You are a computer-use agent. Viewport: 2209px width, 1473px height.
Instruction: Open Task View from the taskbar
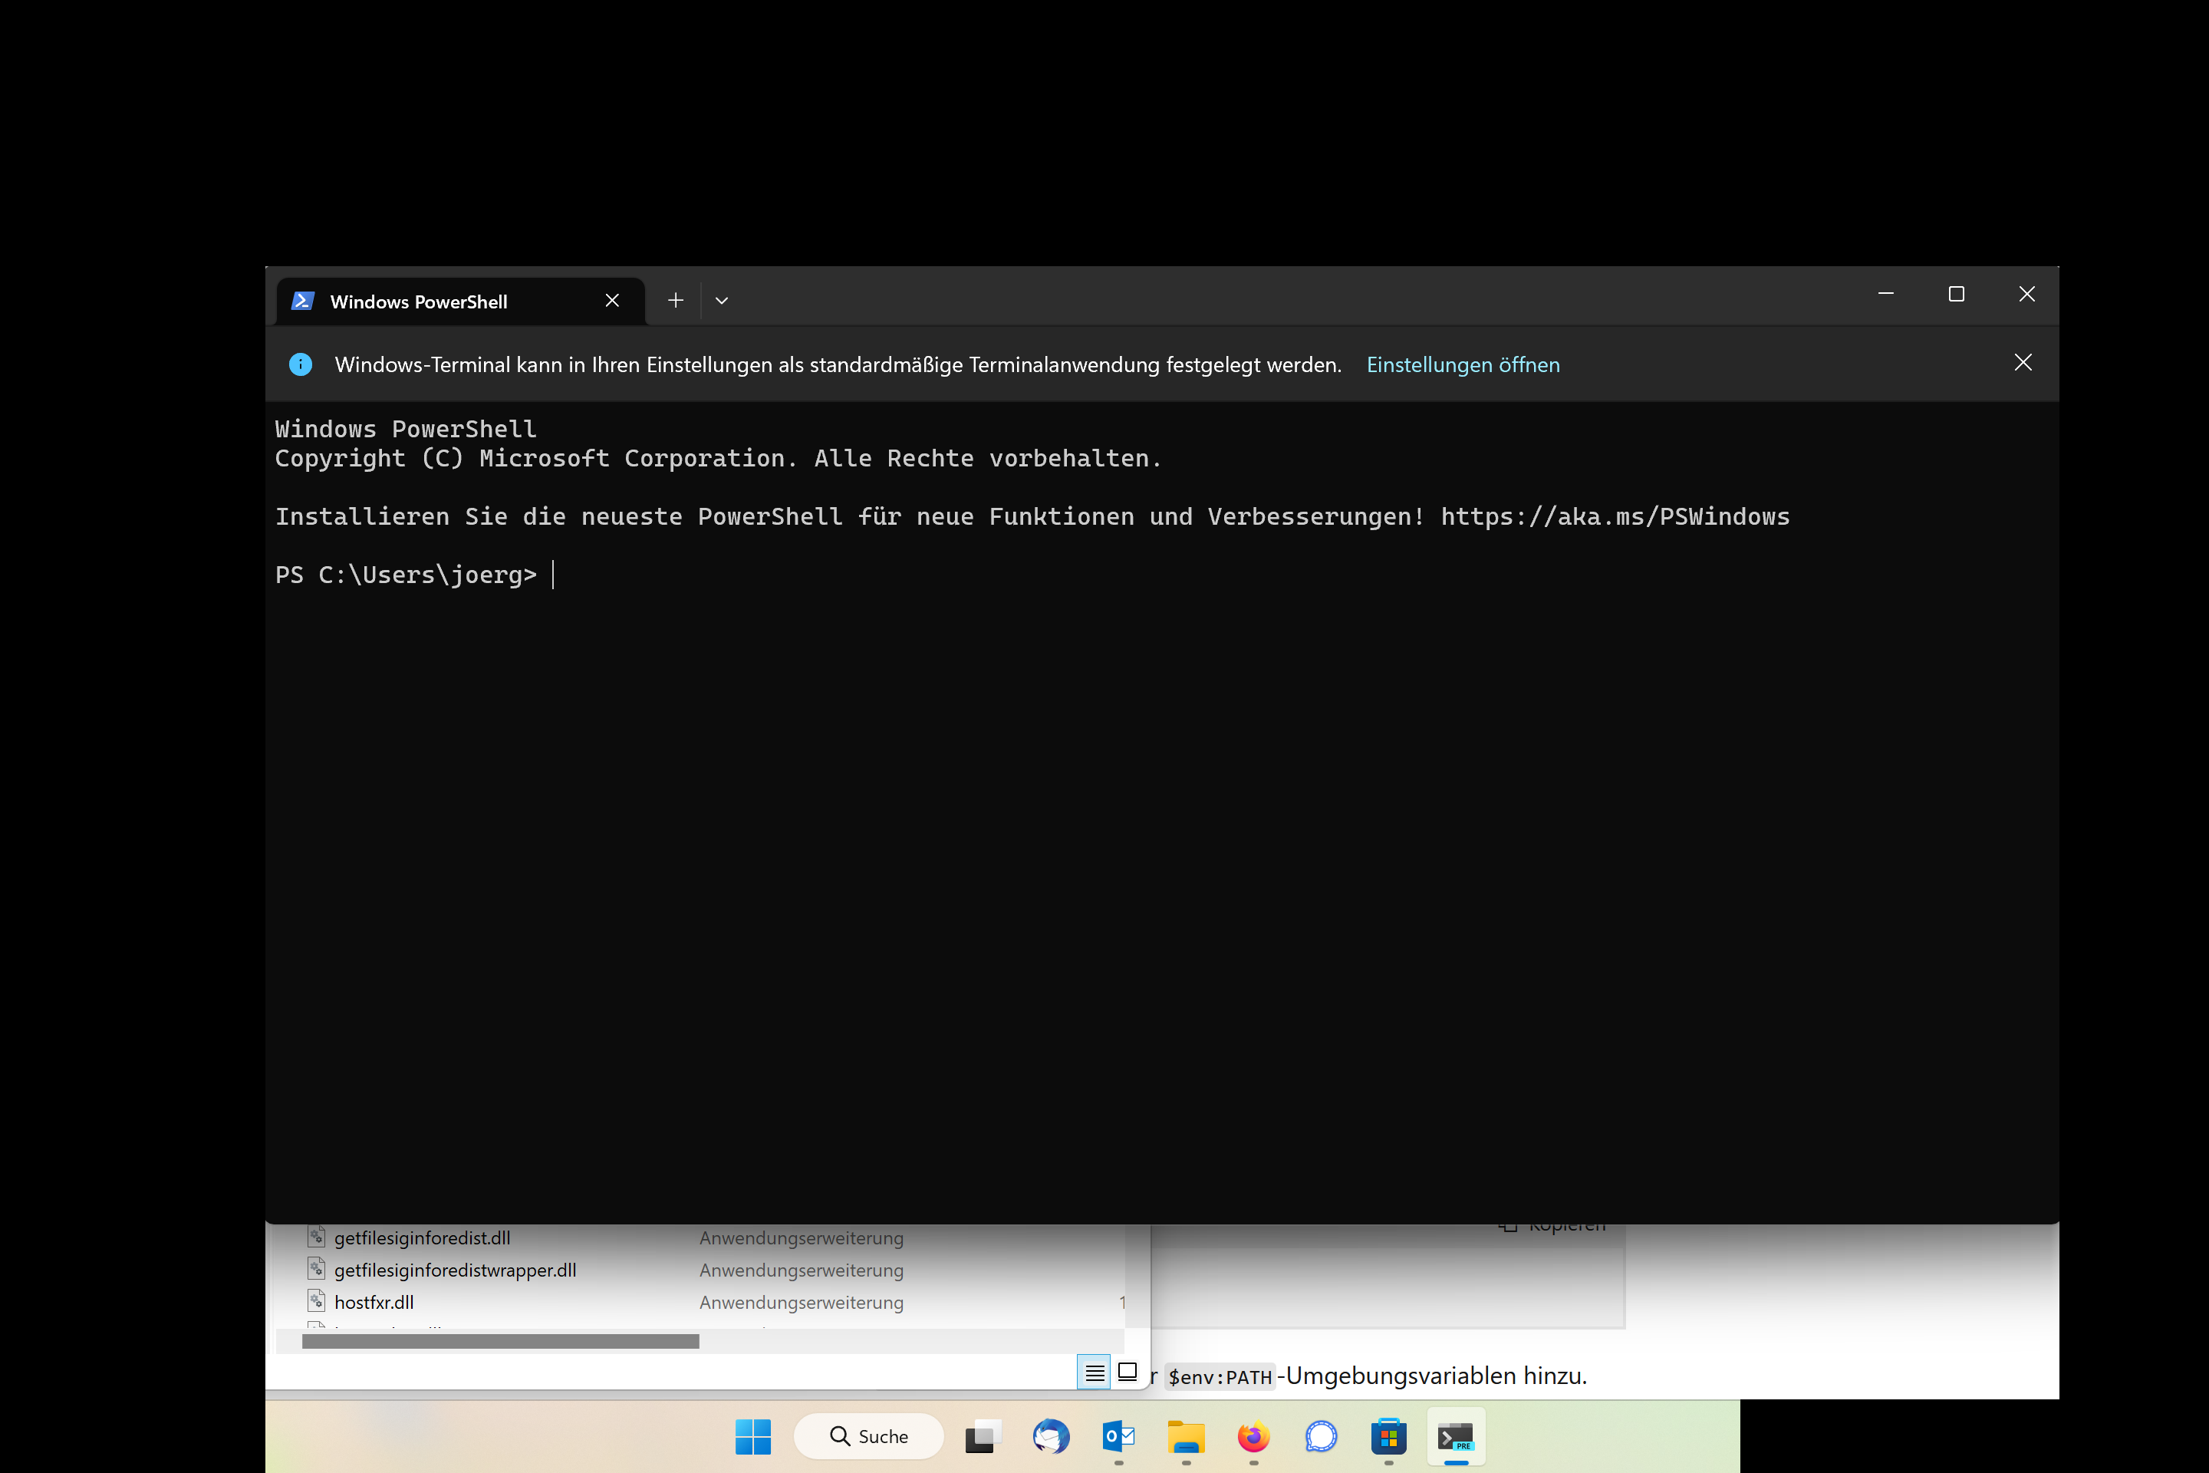coord(983,1436)
